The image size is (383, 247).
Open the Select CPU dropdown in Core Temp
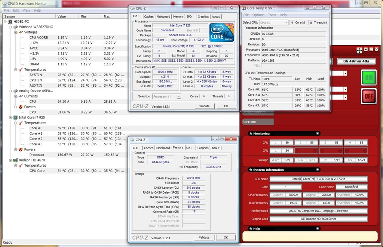tap(274, 23)
